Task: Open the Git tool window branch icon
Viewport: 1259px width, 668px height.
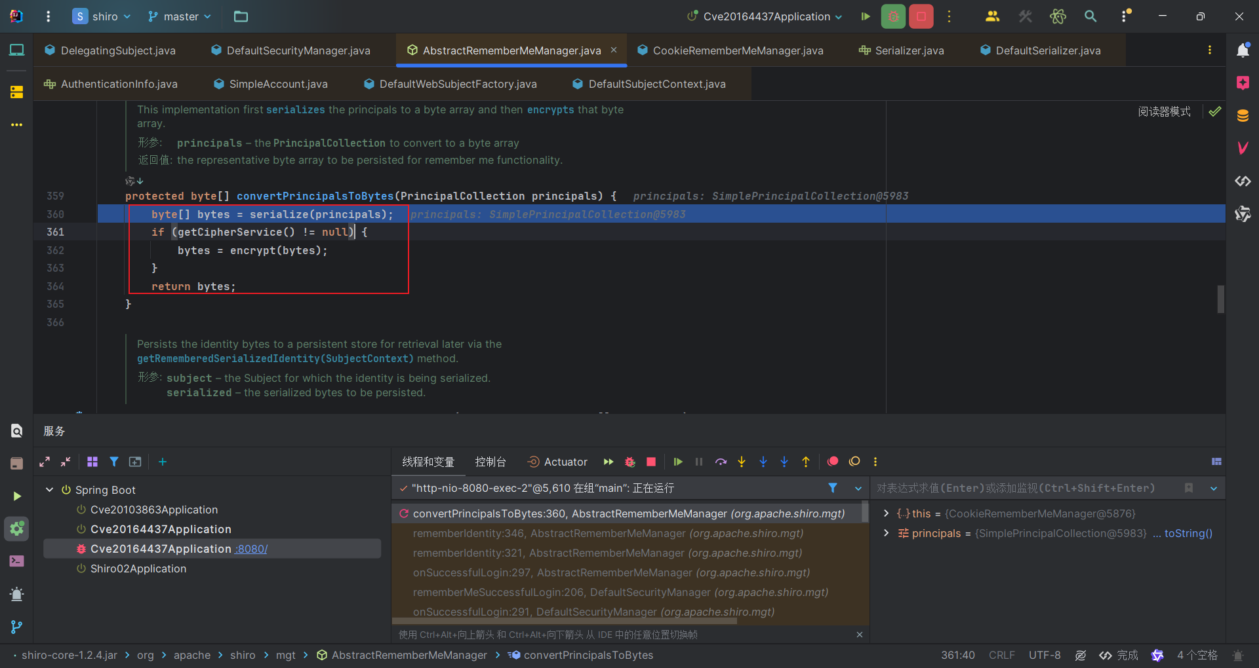Action: pyautogui.click(x=16, y=627)
